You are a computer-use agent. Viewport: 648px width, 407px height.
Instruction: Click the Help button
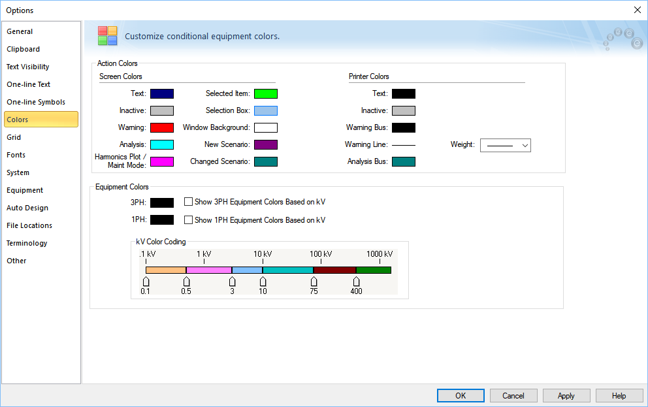(619, 395)
